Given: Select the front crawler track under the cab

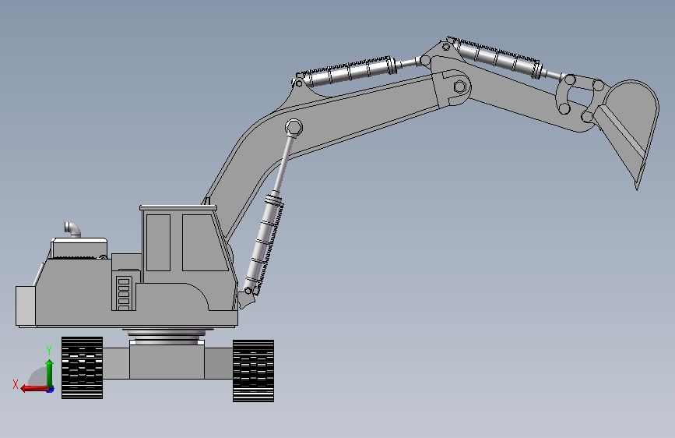Looking at the screenshot, I should 253,371.
